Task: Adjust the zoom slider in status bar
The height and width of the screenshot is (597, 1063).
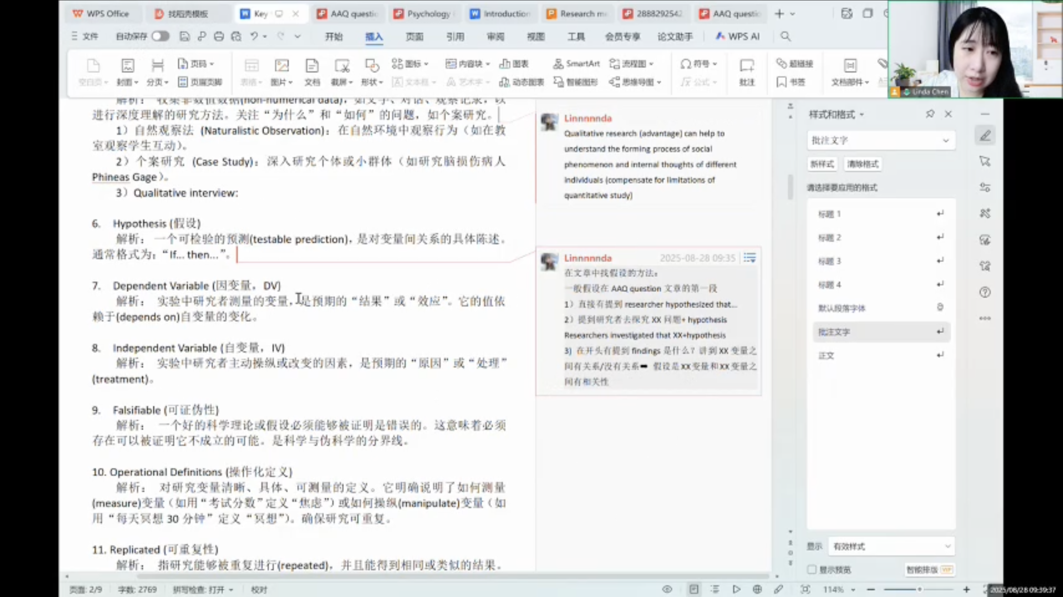Action: pos(919,589)
